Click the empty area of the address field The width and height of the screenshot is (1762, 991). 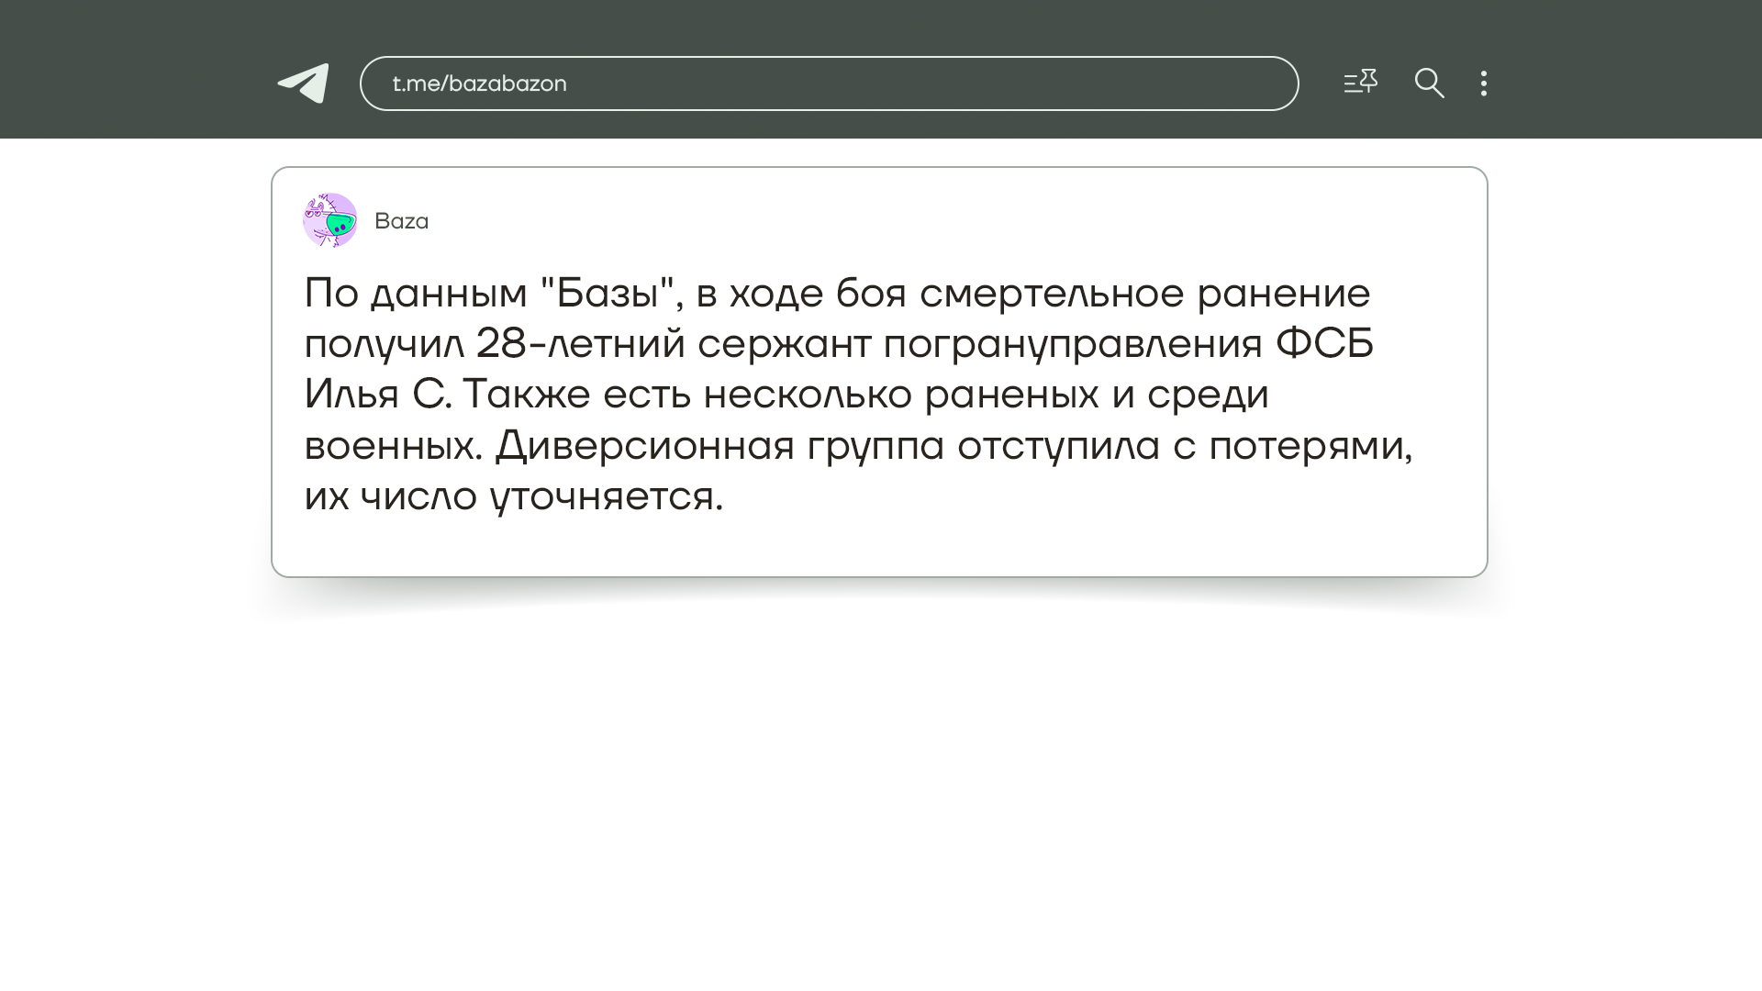coord(918,84)
